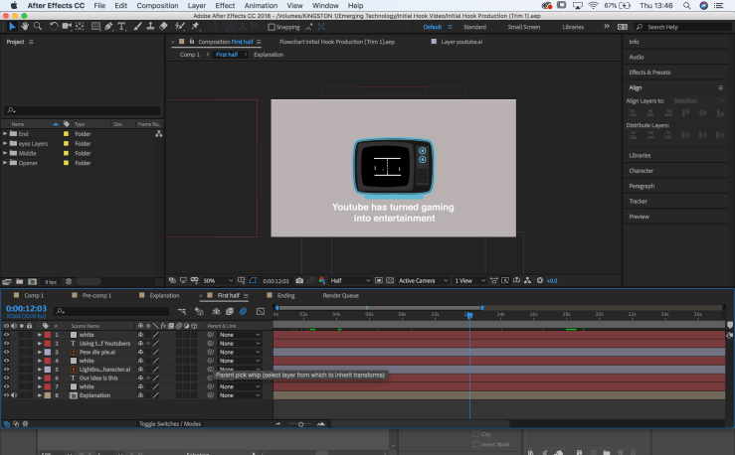Open the Tracker panel
Viewport: 735px width, 455px height.
point(638,202)
